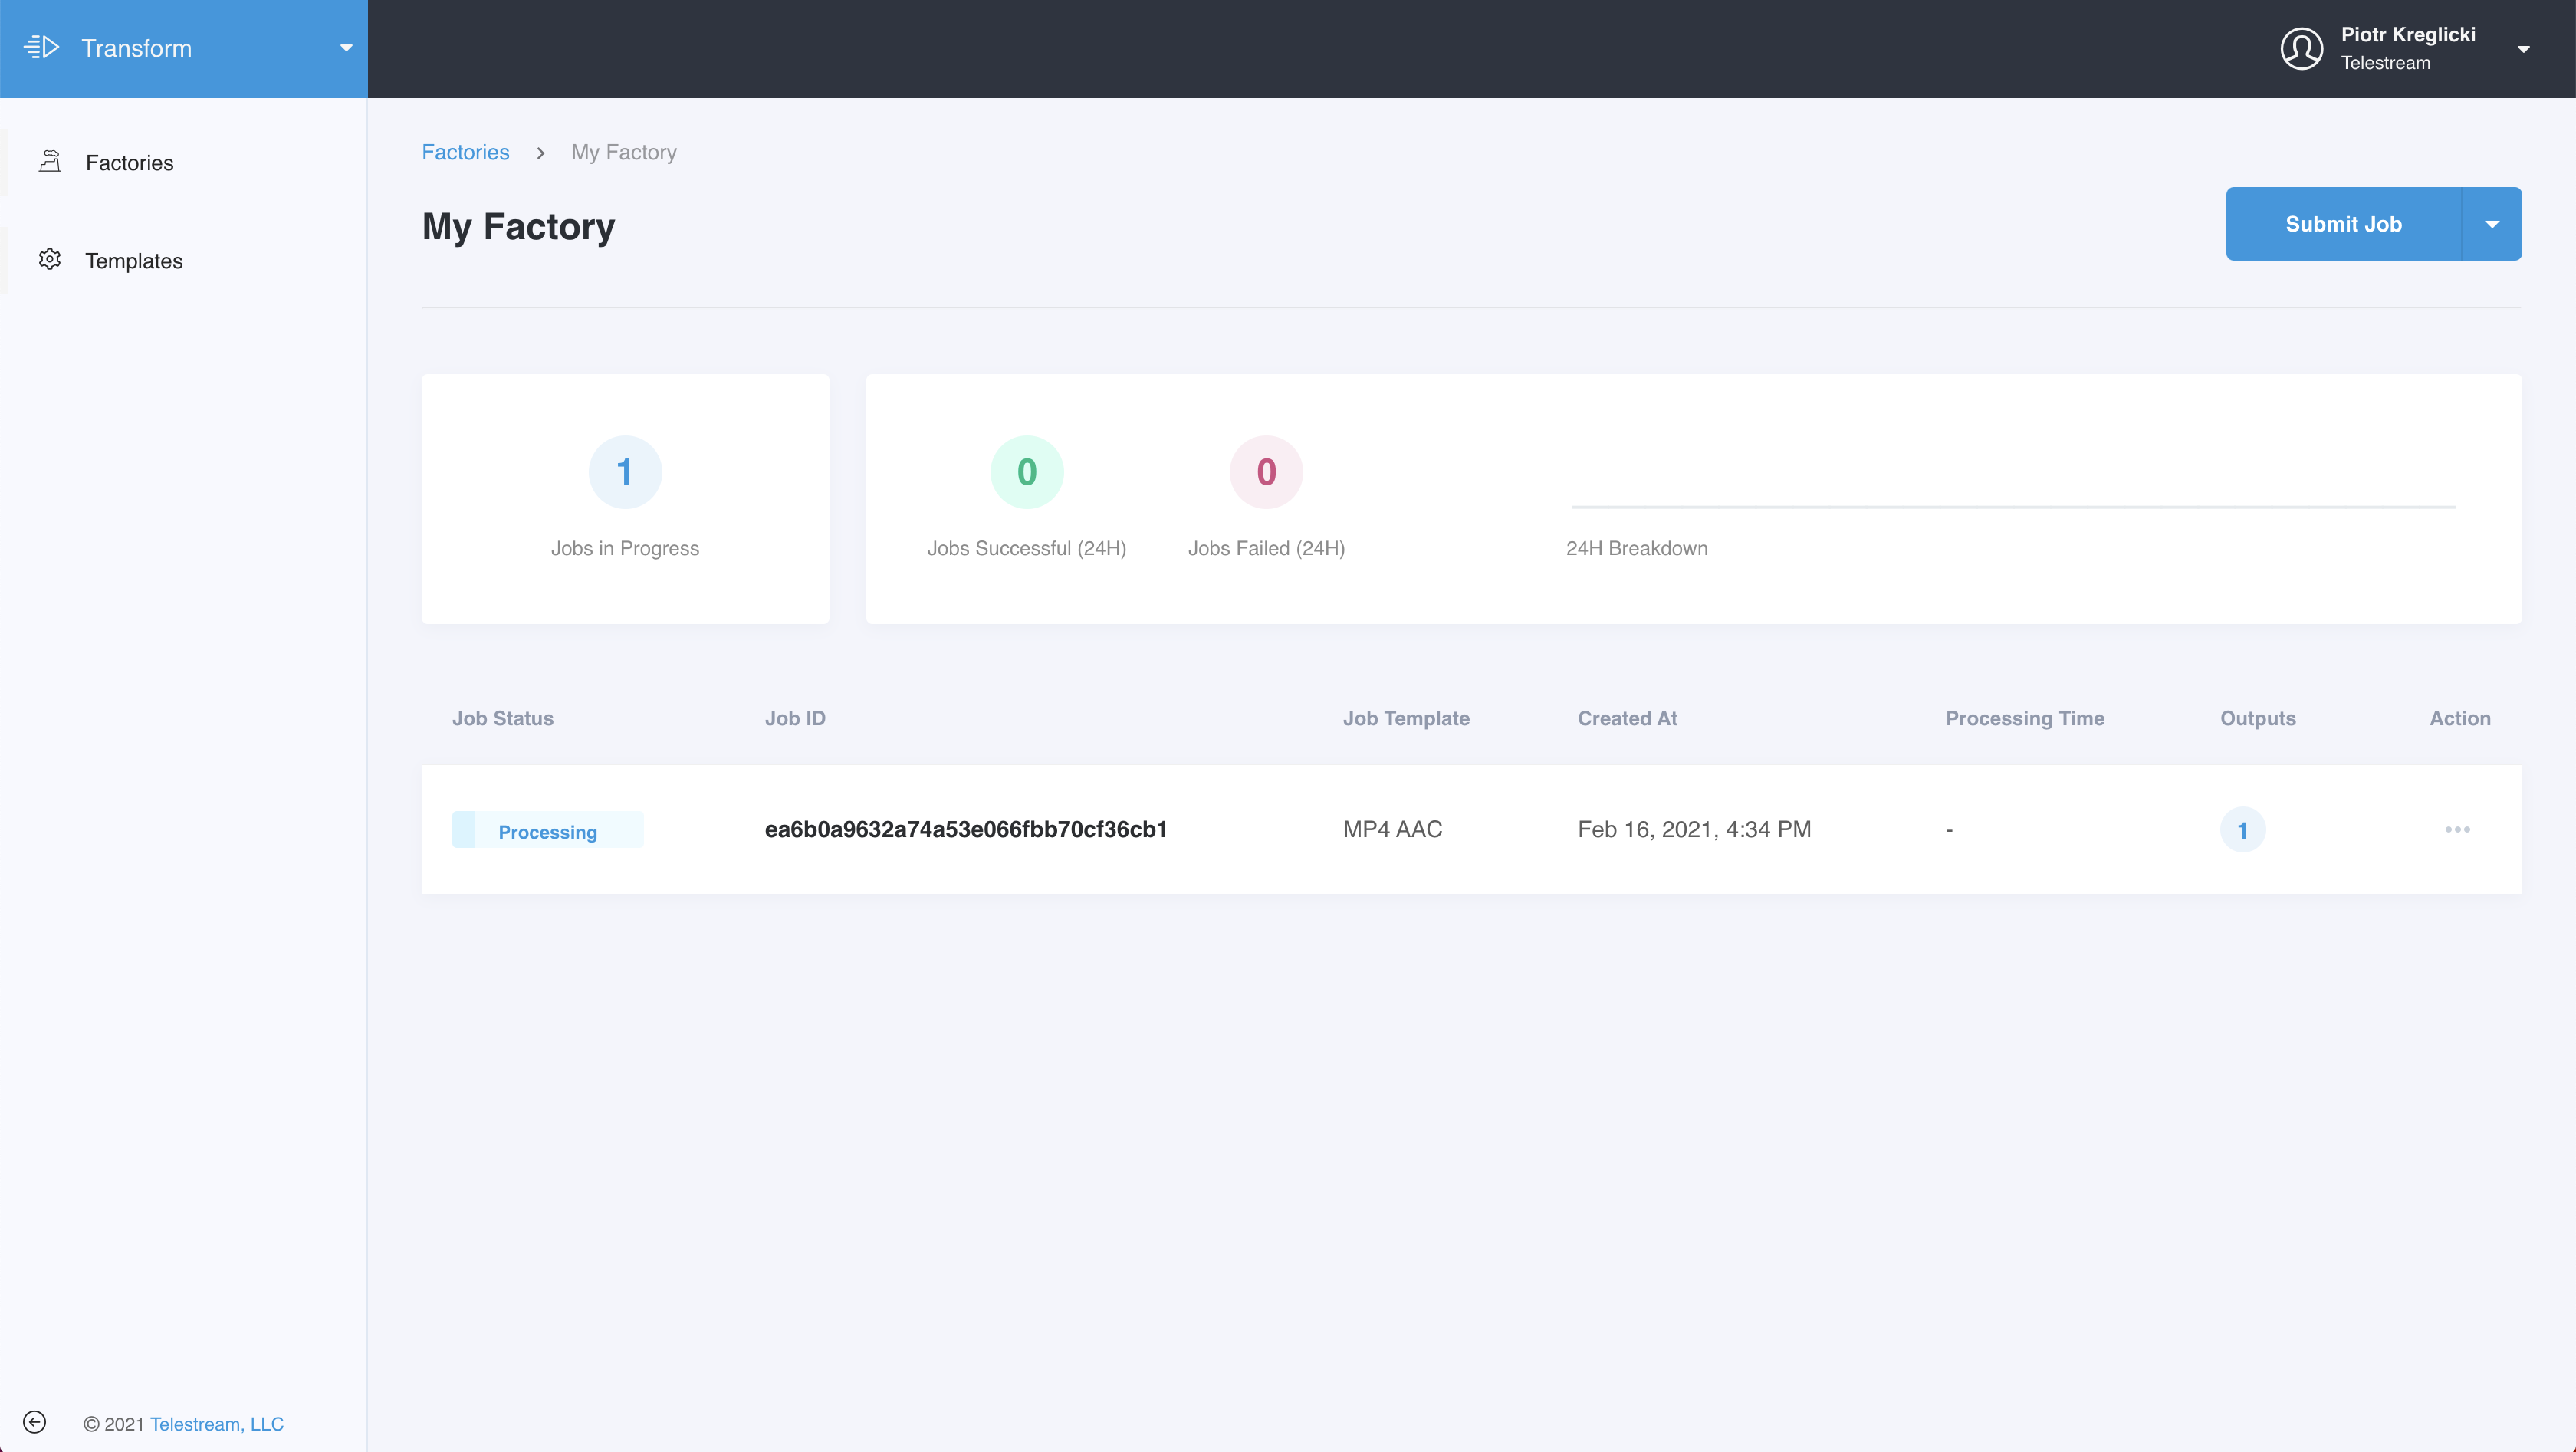The width and height of the screenshot is (2576, 1452).
Task: Collapse sidebar with the back arrow icon
Action: tap(34, 1422)
